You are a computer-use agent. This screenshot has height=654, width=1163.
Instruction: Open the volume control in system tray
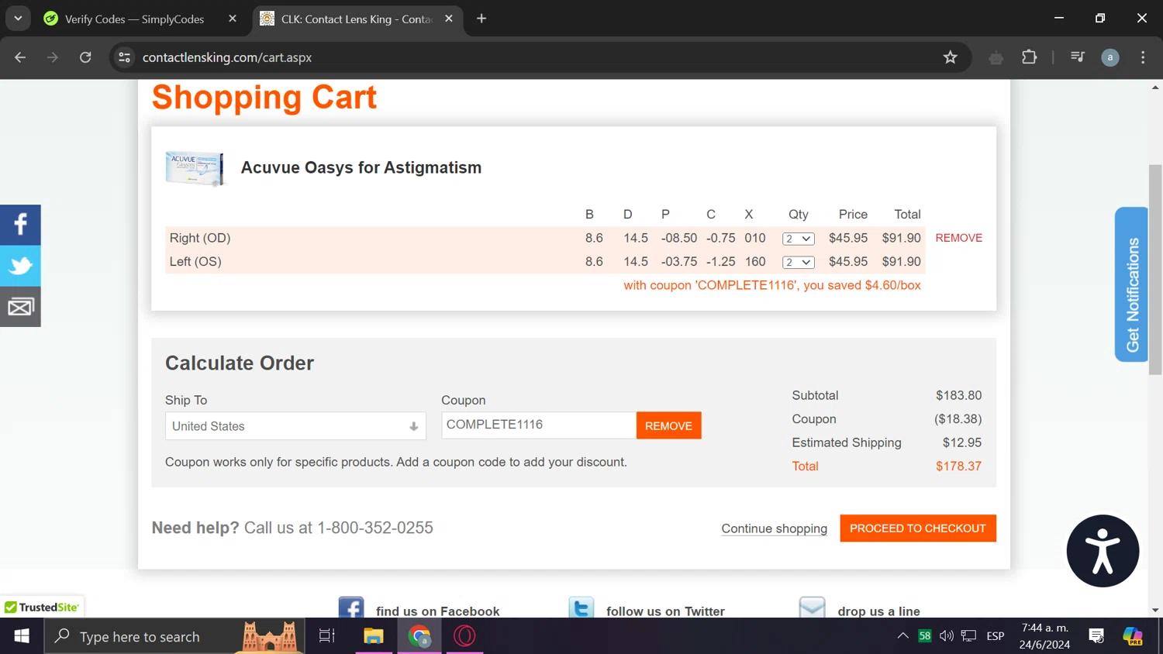[x=947, y=636]
